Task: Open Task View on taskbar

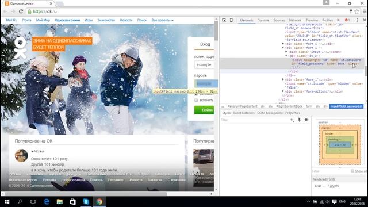Action: click(33, 202)
